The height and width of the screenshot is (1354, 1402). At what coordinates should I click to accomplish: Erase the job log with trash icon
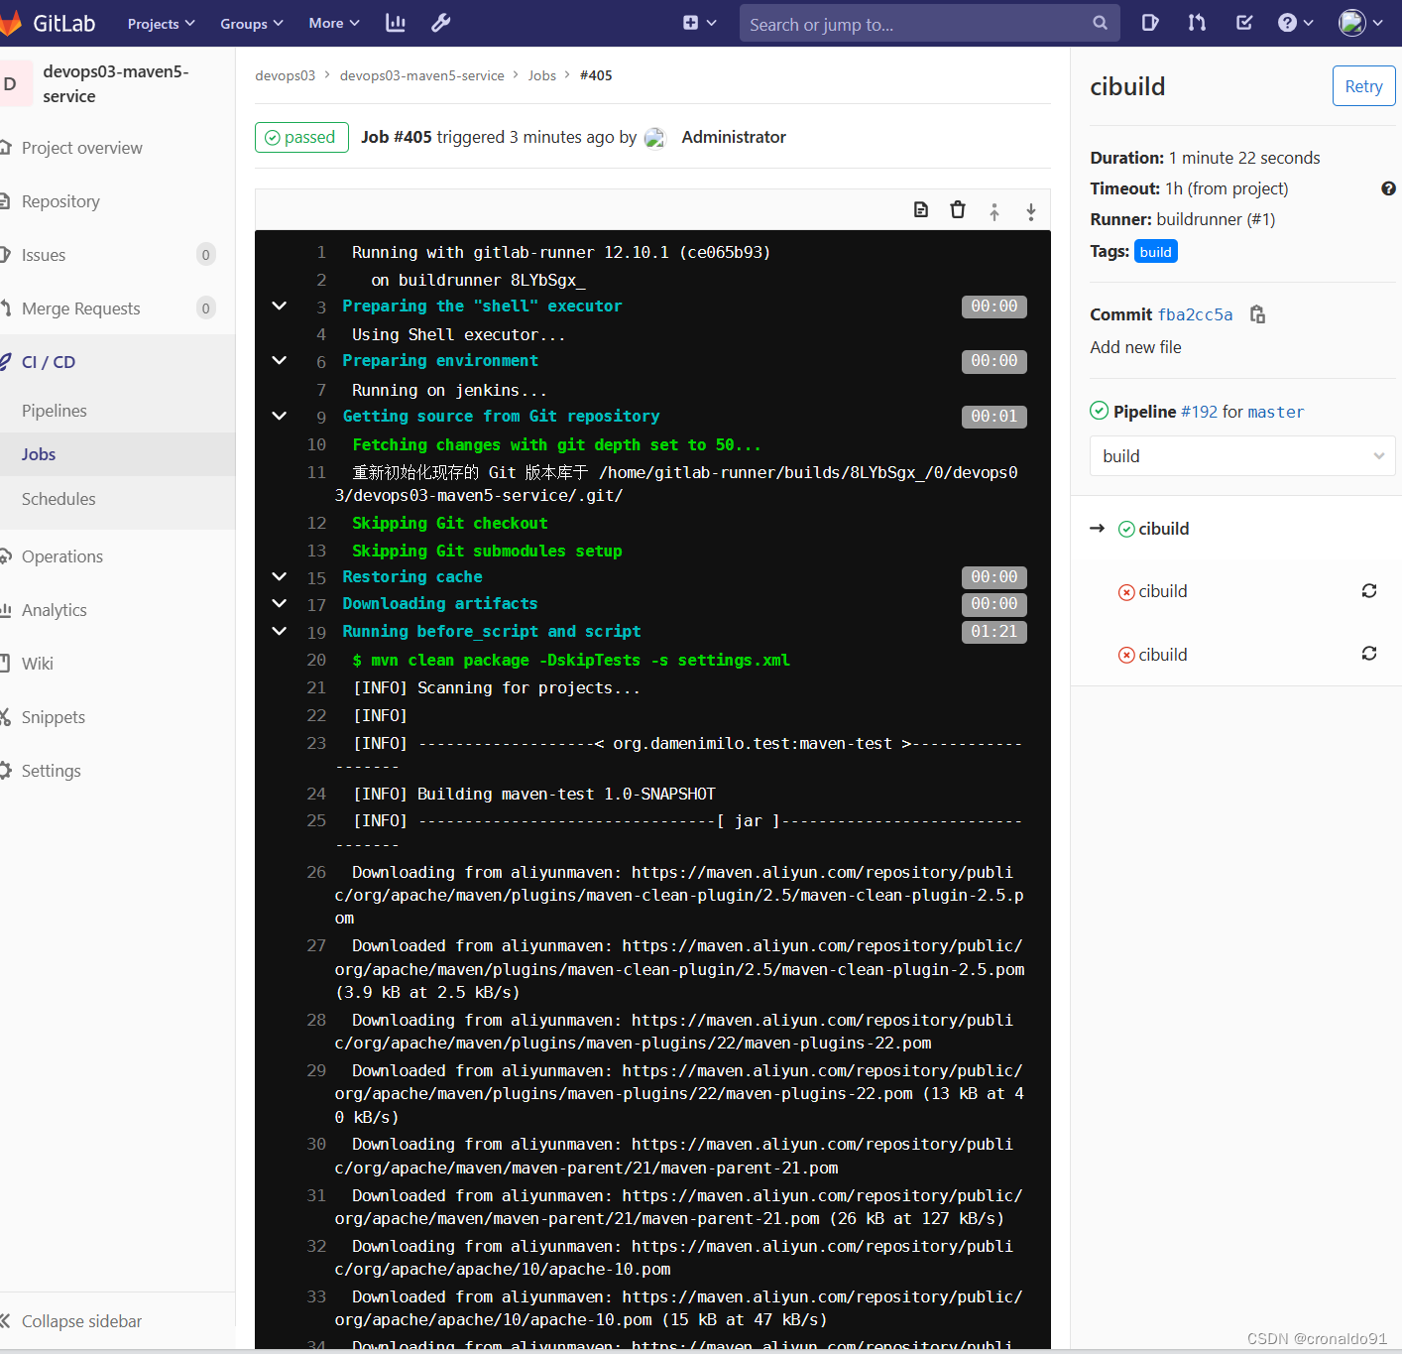point(957,209)
